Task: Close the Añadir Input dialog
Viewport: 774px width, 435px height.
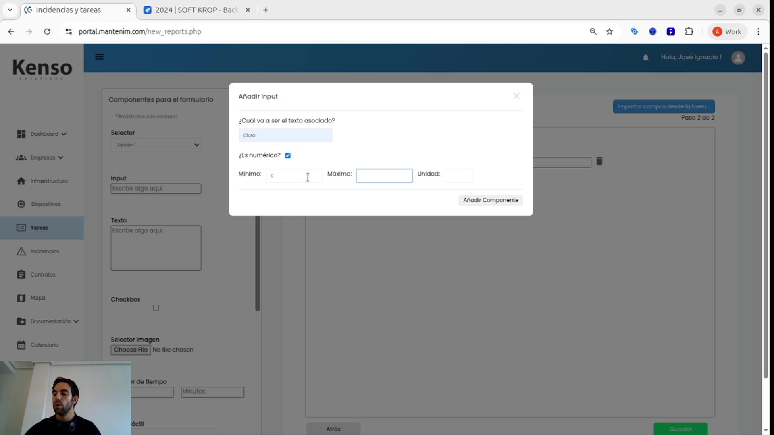Action: point(516,96)
